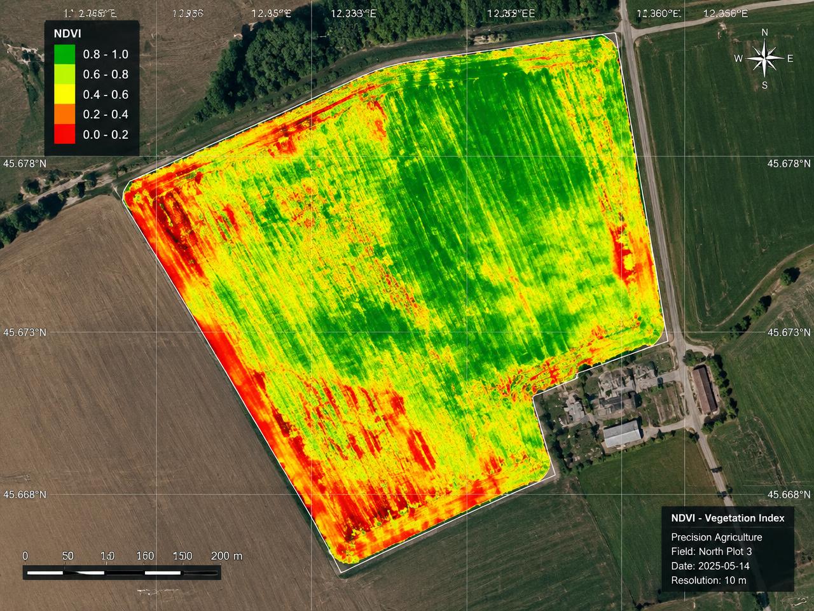Click the left '45.673°N' latitude label

point(25,332)
